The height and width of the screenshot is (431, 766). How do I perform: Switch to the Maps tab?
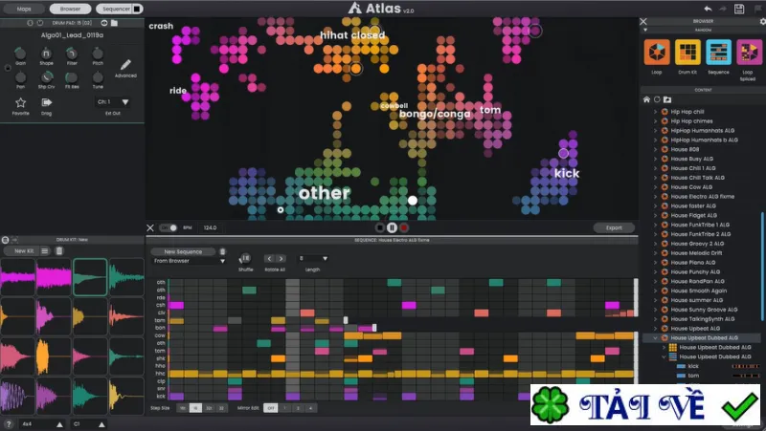pos(23,9)
